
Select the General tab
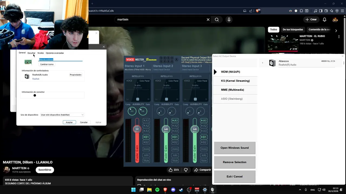[x=22, y=53]
